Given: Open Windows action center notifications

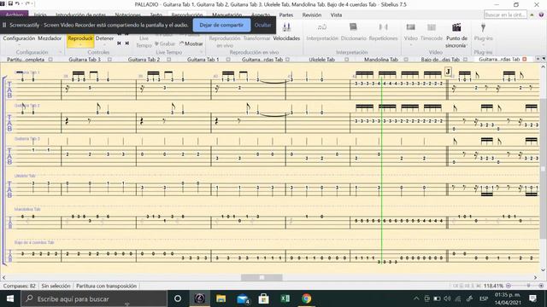Looking at the screenshot, I should (532, 298).
